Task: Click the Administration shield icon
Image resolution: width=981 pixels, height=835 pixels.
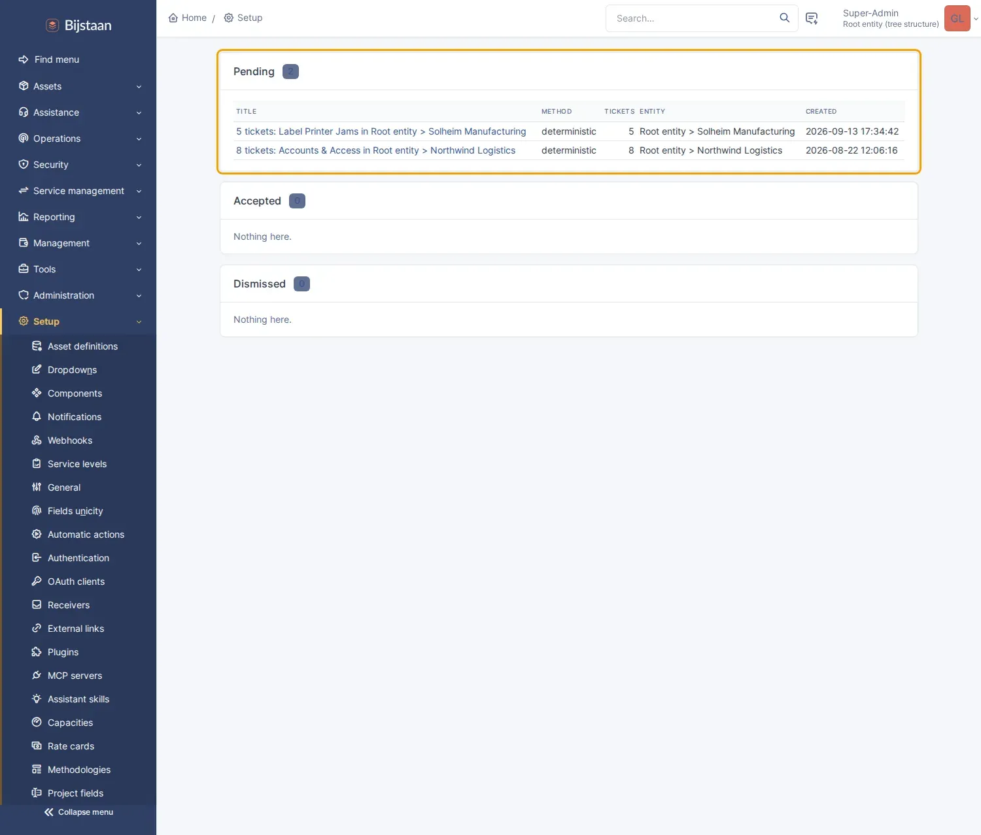Action: pos(24,295)
